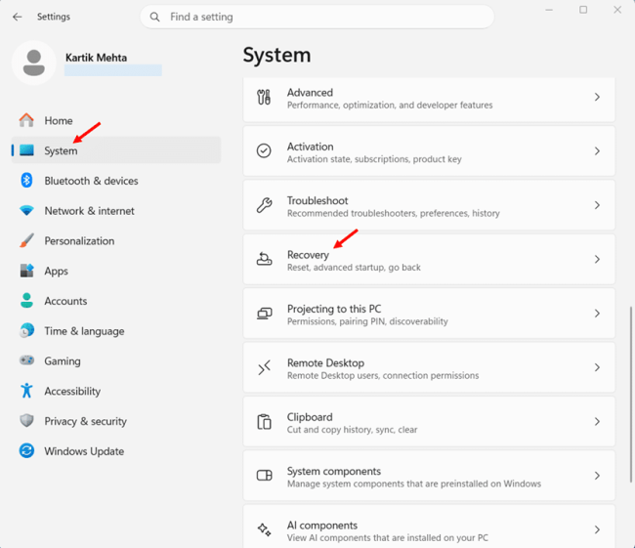The image size is (635, 548).
Task: Click the Apps icon in sidebar
Action: pyautogui.click(x=26, y=271)
